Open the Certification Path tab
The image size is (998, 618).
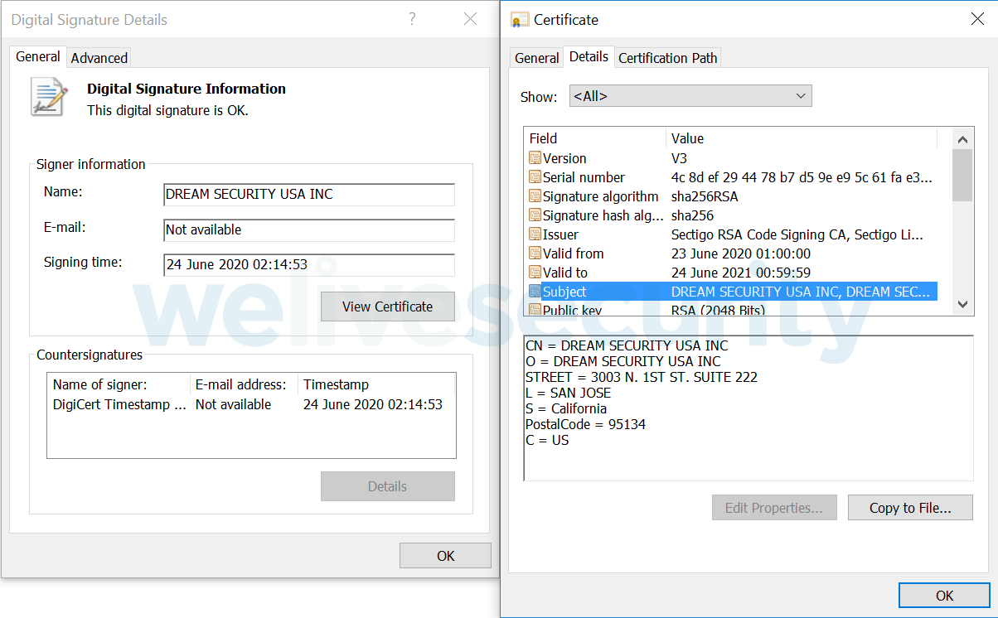(667, 58)
